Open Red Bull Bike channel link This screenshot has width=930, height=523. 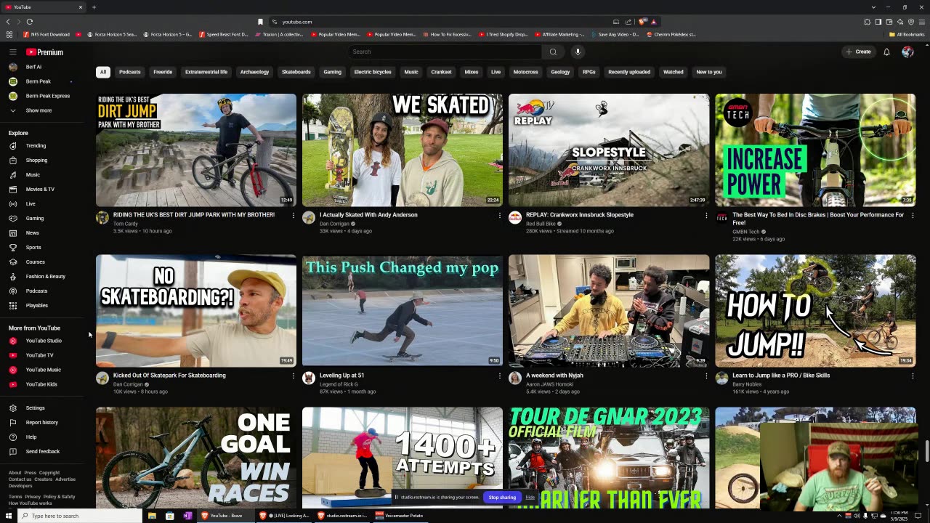click(541, 224)
